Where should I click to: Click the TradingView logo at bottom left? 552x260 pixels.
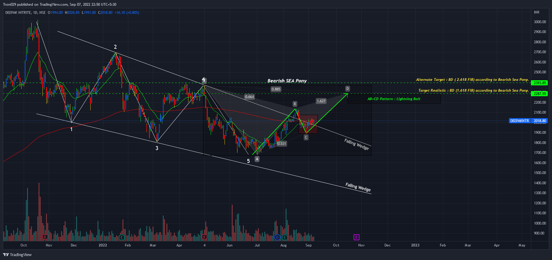coord(17,255)
